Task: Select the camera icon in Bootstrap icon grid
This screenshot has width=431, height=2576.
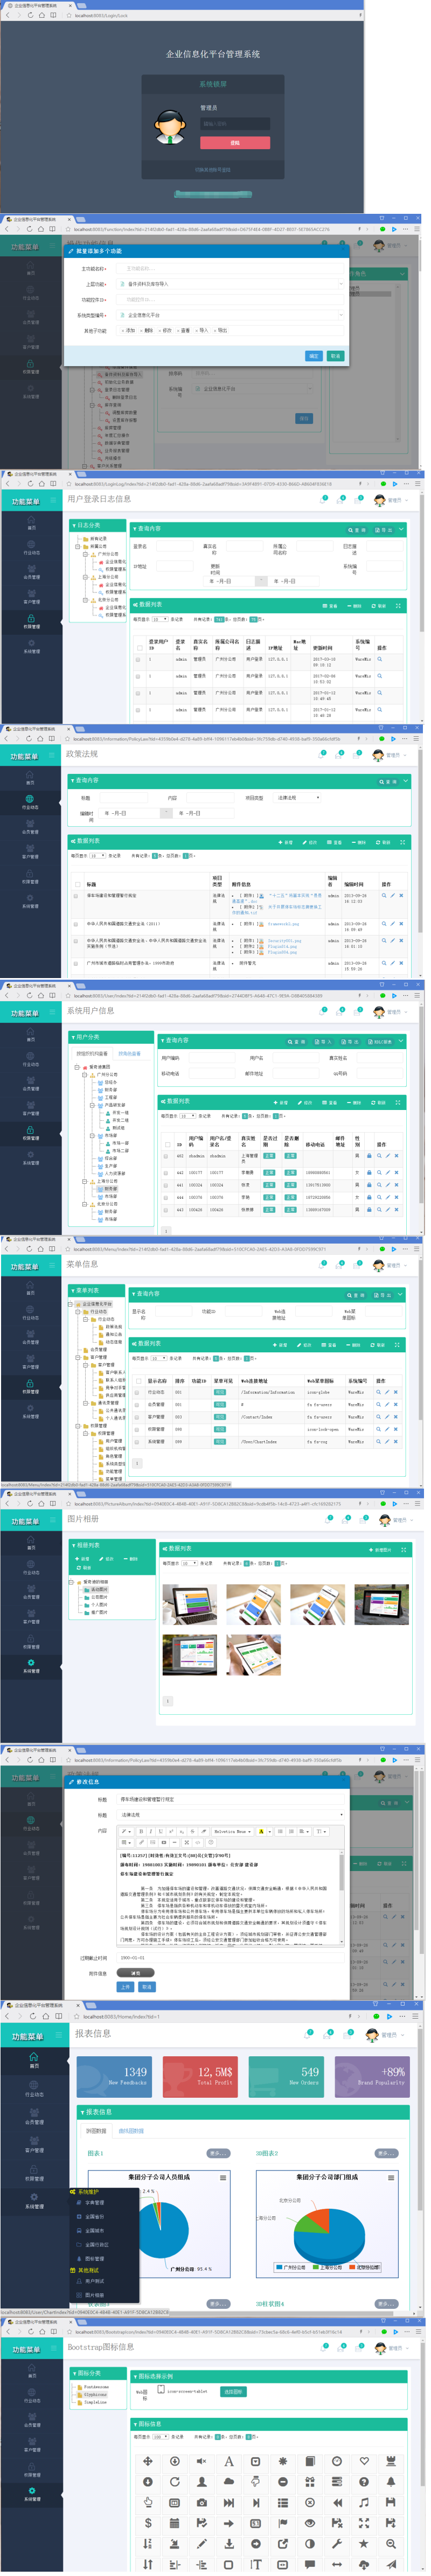Action: click(x=202, y=2502)
